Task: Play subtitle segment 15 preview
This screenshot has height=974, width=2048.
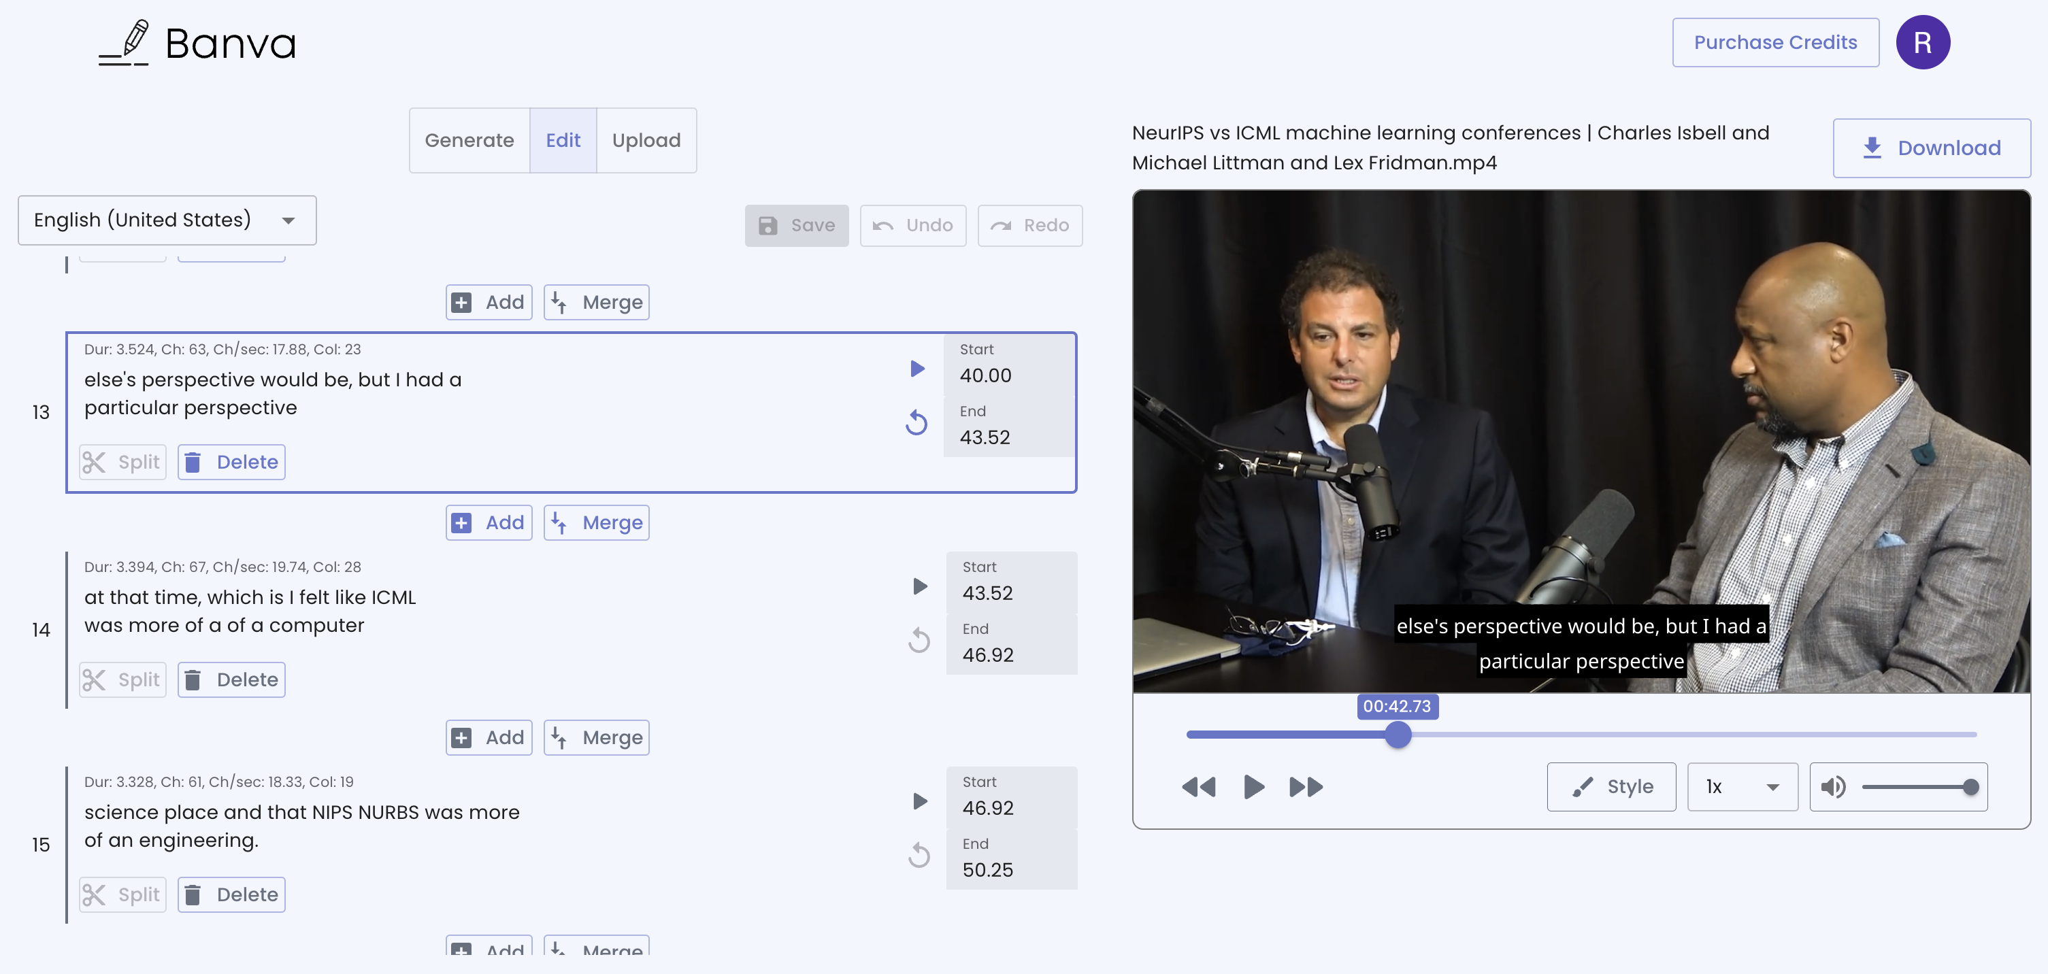Action: pyautogui.click(x=919, y=801)
